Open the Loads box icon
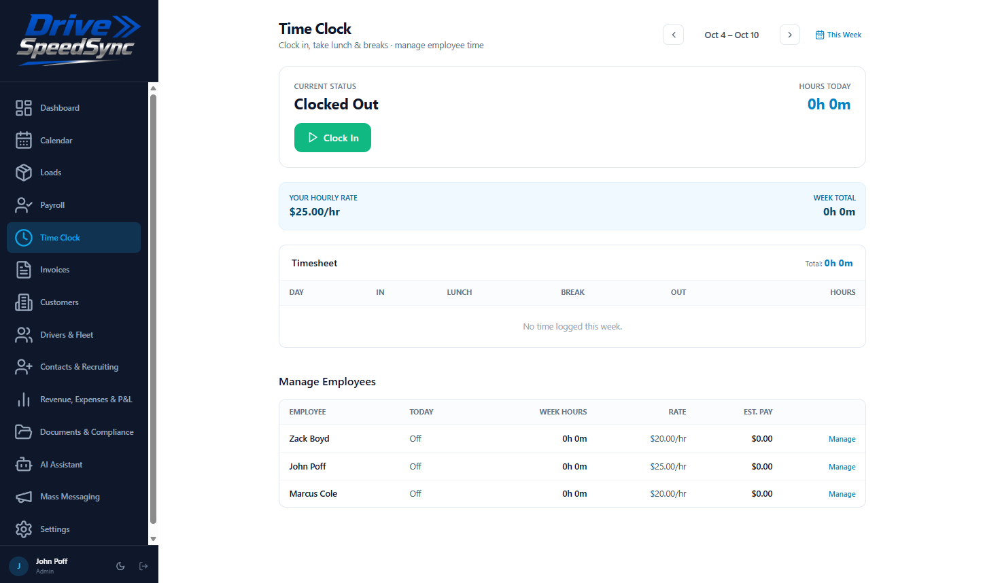The width and height of the screenshot is (983, 583). point(24,173)
